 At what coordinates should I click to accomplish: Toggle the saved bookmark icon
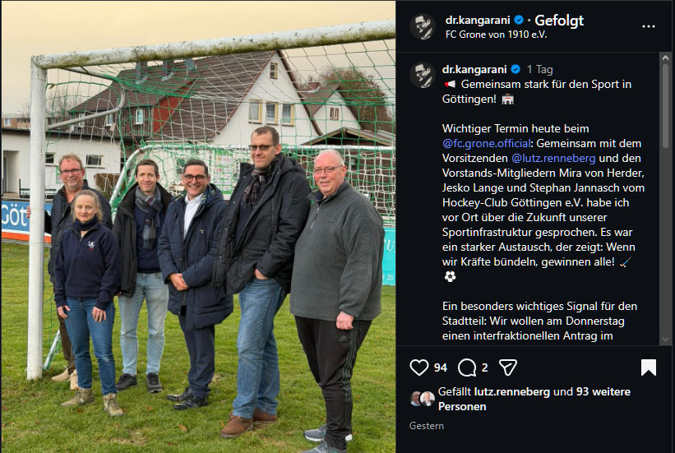[649, 367]
